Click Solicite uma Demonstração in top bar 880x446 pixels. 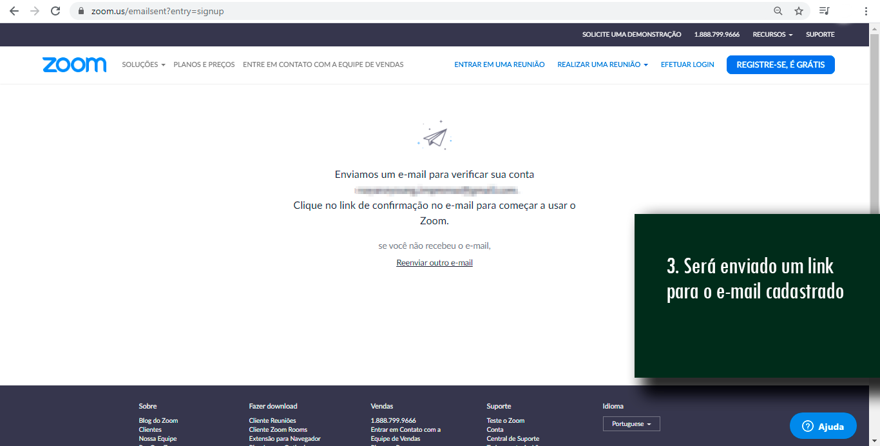631,35
